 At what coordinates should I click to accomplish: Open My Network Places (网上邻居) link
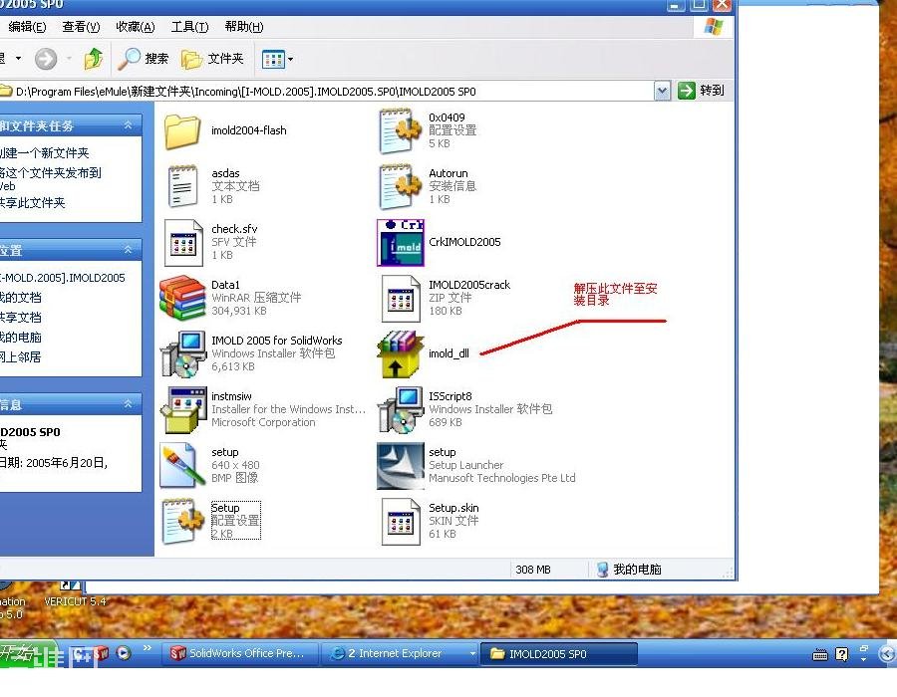(x=21, y=357)
